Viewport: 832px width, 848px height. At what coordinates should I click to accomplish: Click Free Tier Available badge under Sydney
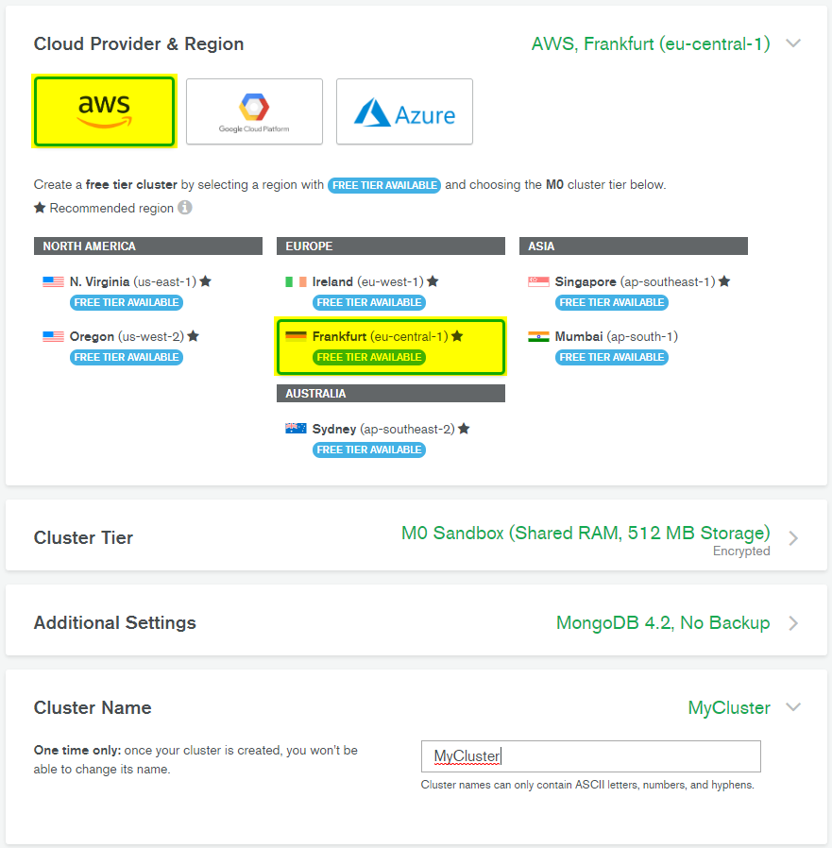369,449
